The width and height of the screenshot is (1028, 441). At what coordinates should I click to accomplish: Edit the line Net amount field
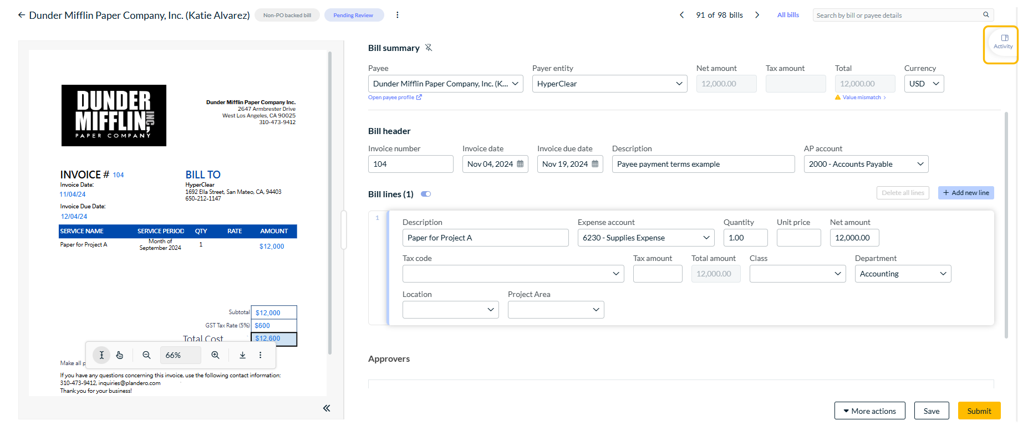[854, 238]
